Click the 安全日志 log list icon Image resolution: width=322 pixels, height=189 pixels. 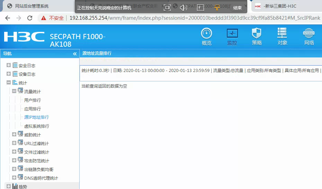coord(15,65)
